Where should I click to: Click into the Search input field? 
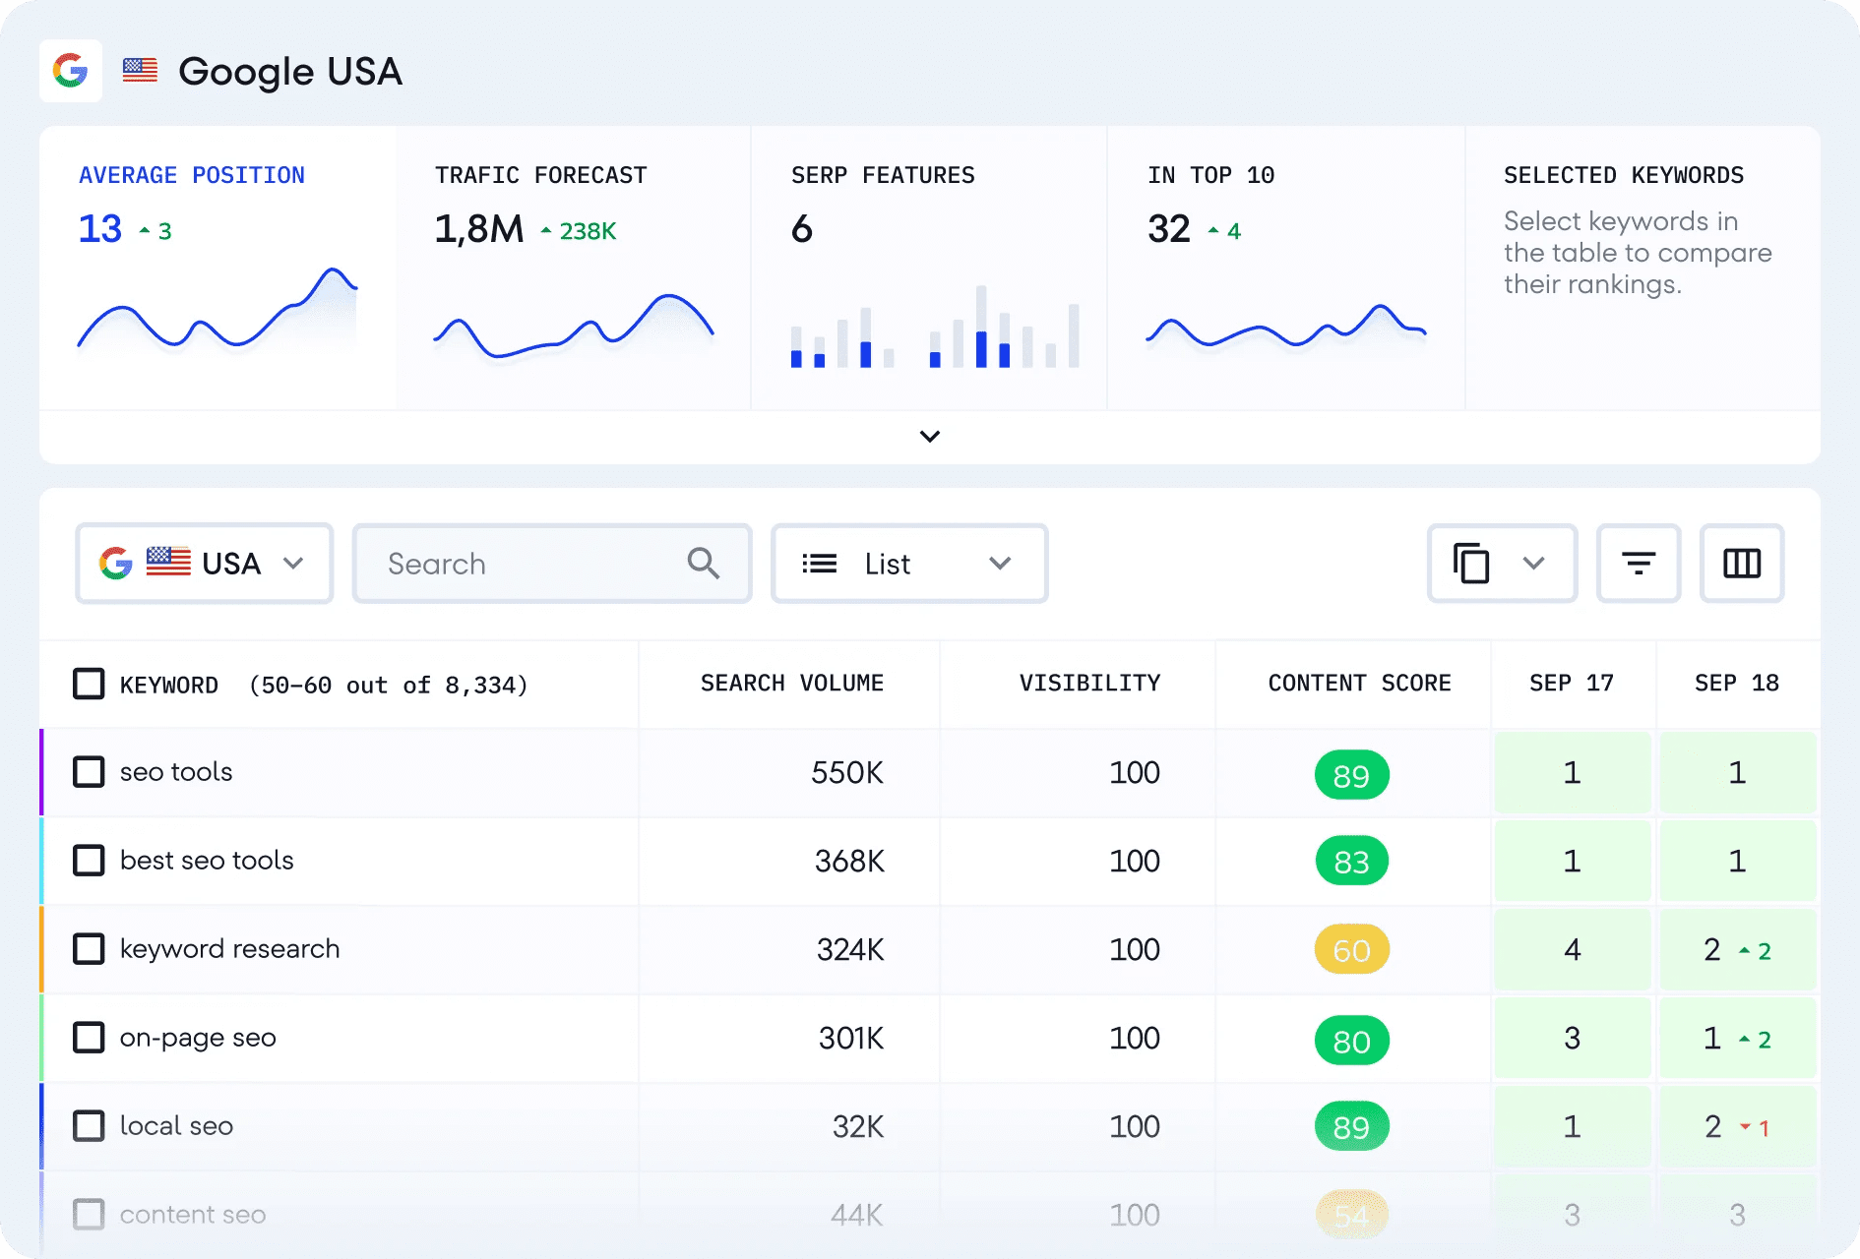pos(522,564)
